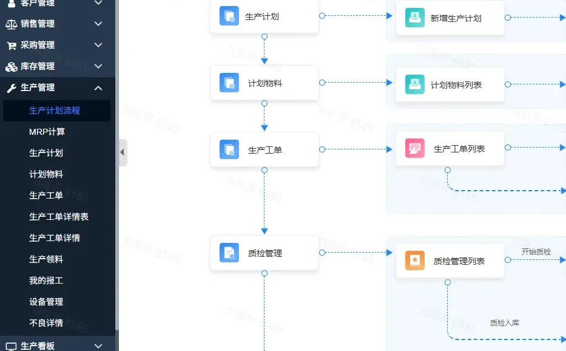Click the pink icon on 生产工单列表 node

[x=414, y=148]
